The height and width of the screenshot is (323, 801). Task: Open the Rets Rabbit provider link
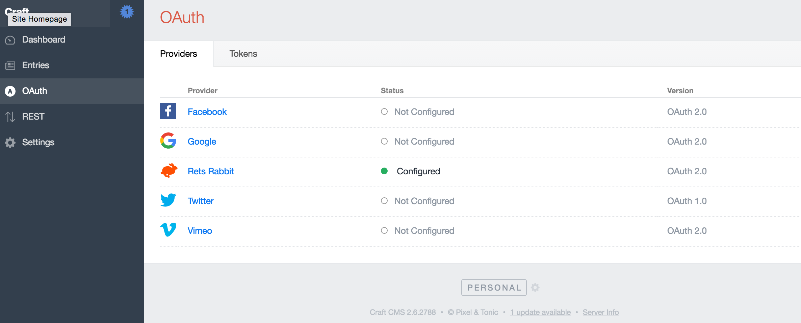[211, 171]
